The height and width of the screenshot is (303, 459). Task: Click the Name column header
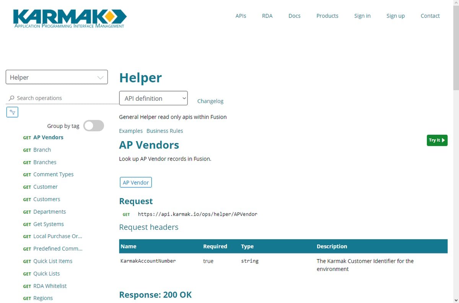point(129,246)
